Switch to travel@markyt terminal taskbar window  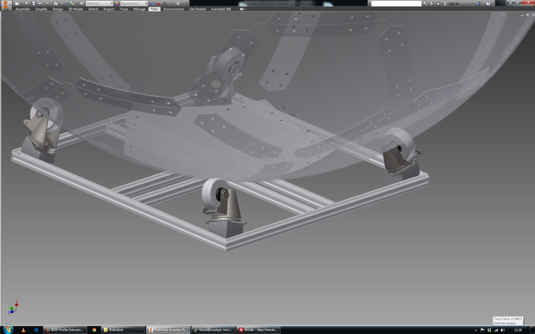tap(213, 330)
